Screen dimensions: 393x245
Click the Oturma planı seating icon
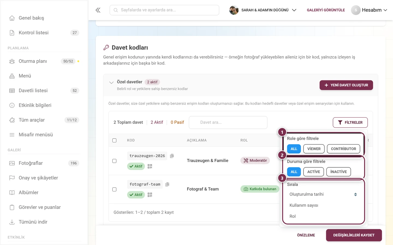coord(12,61)
